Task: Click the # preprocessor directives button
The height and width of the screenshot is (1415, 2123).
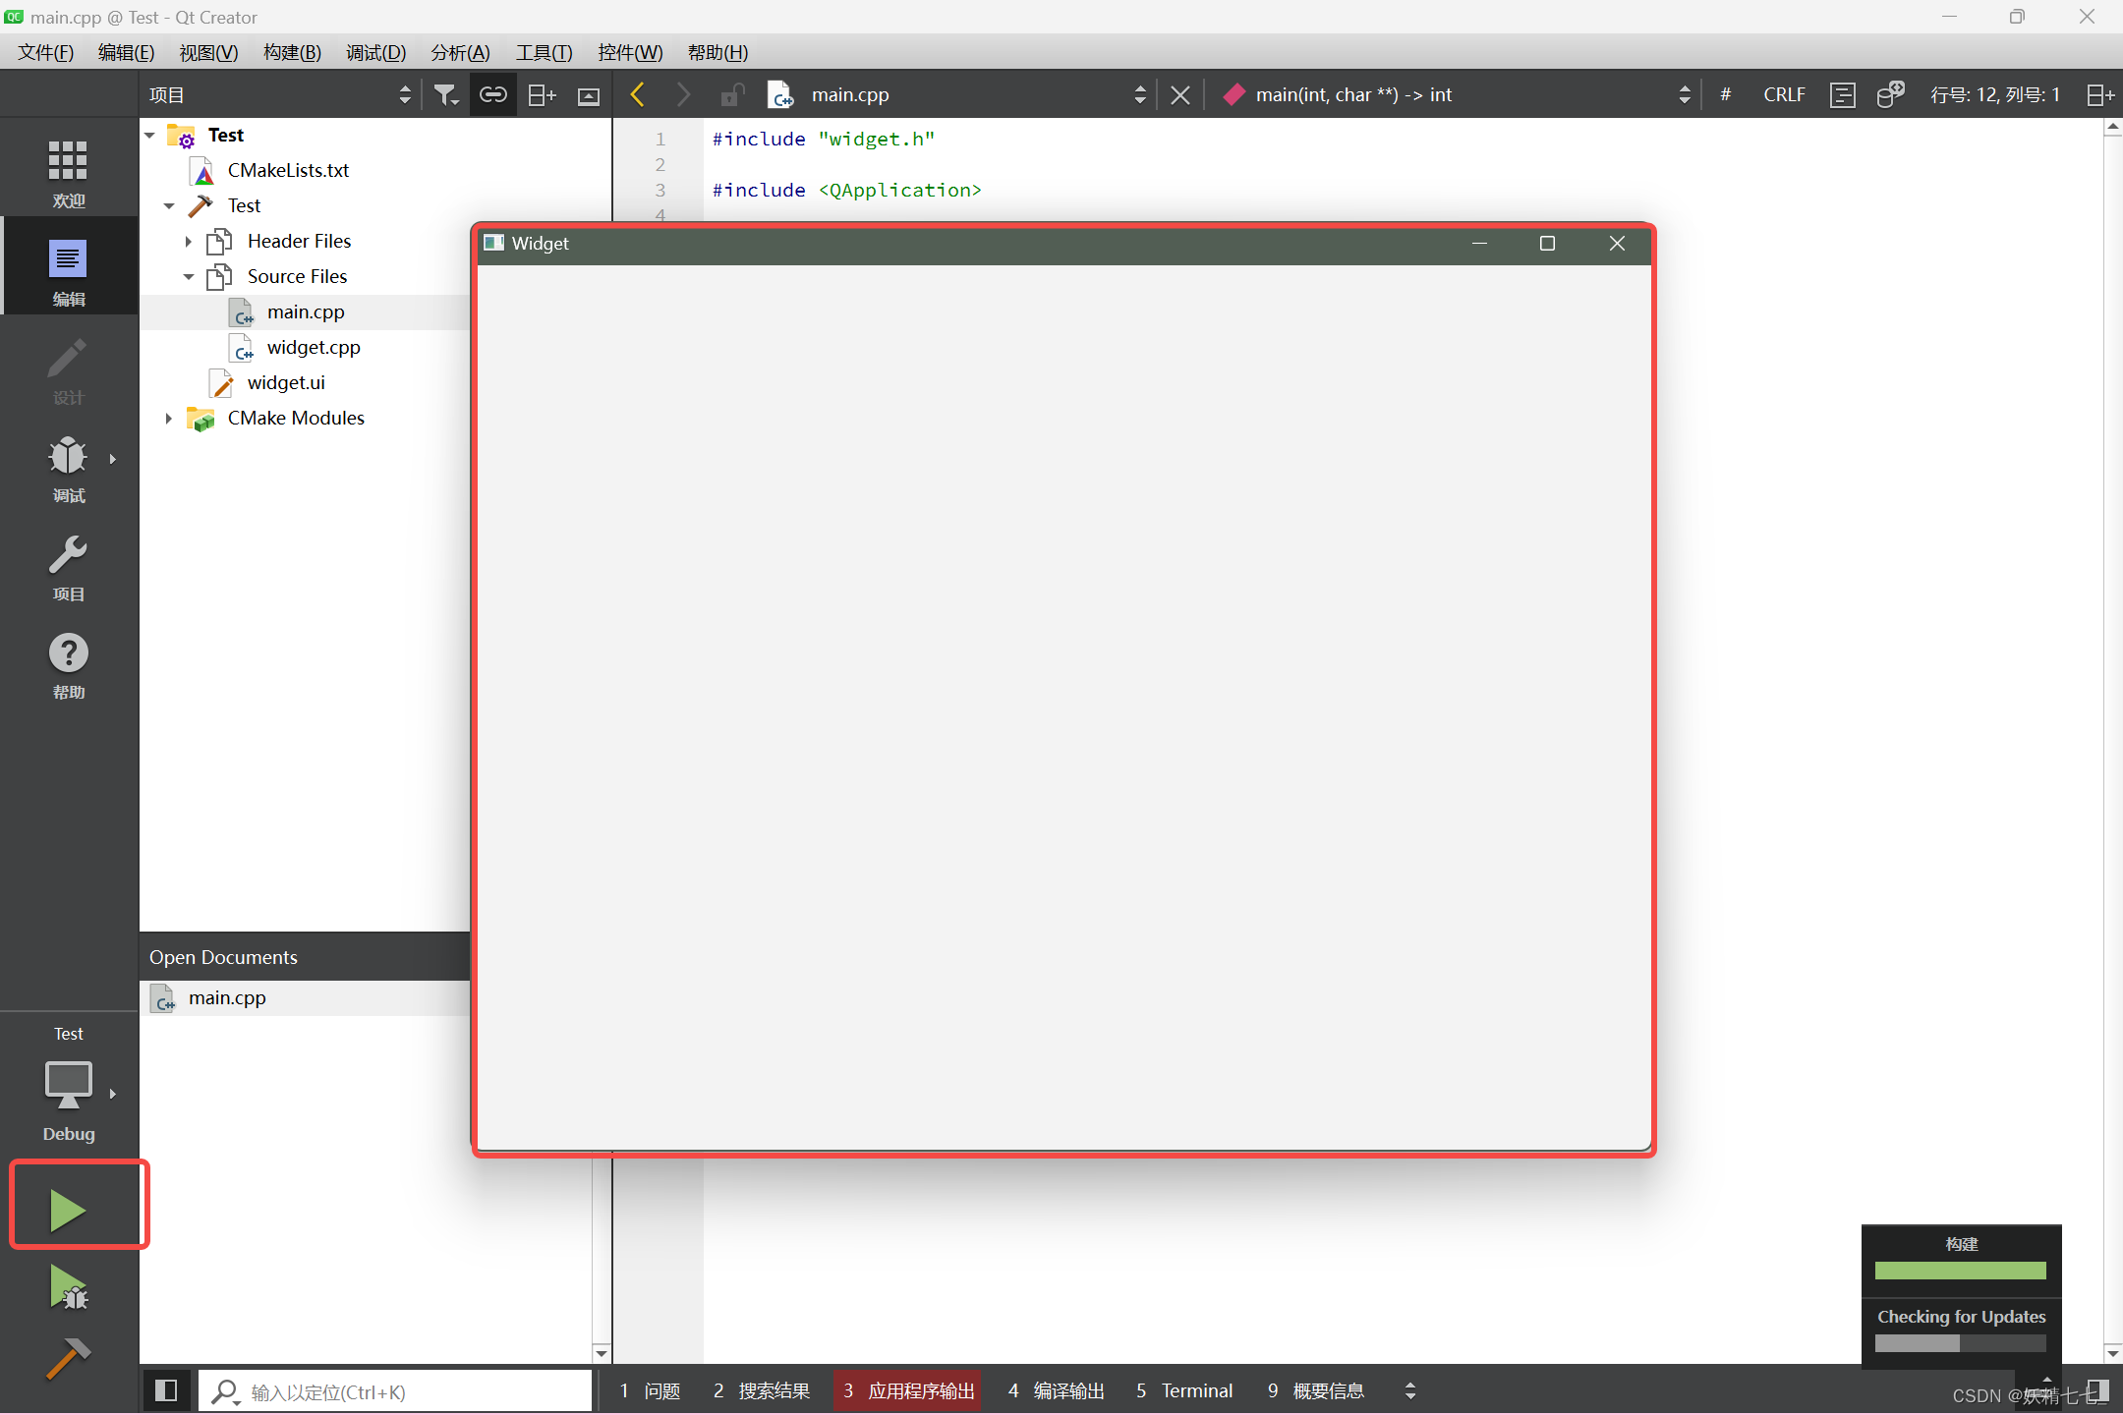Action: (x=1725, y=94)
